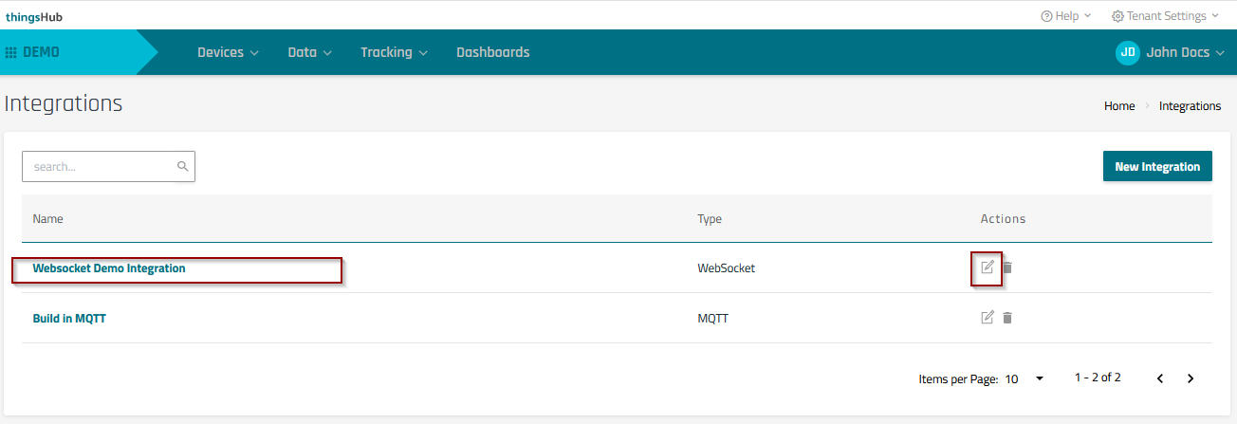Image resolution: width=1237 pixels, height=424 pixels.
Task: Click the JD user avatar
Action: point(1127,53)
